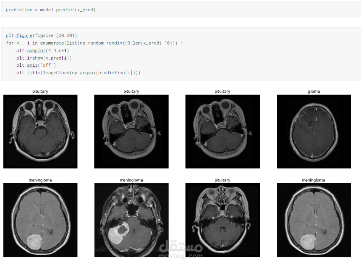Click the bottom-left meningioma scan

40,220
